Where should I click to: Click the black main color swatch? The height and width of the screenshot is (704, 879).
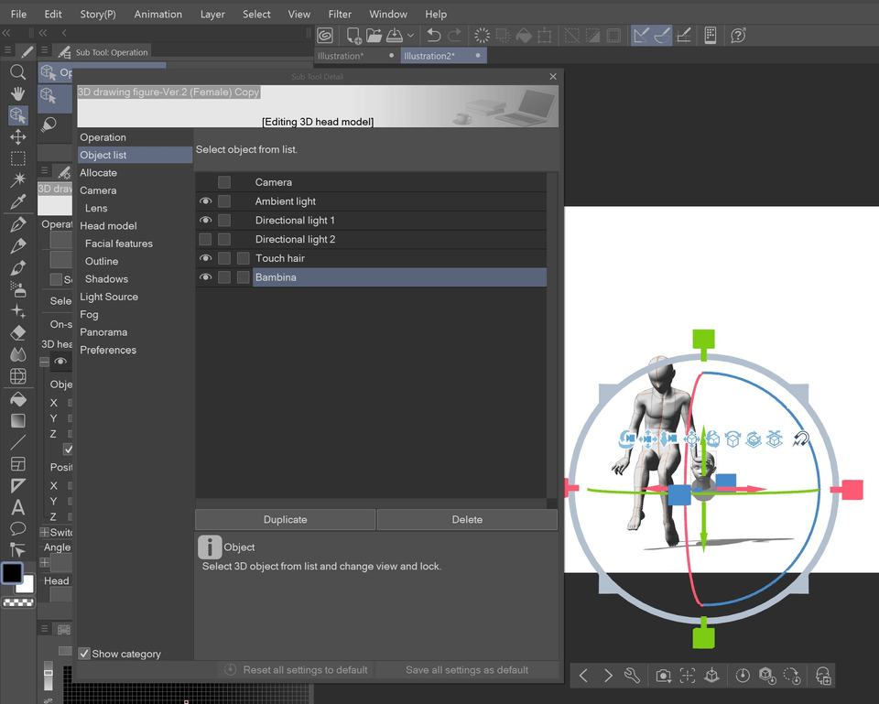pos(12,573)
